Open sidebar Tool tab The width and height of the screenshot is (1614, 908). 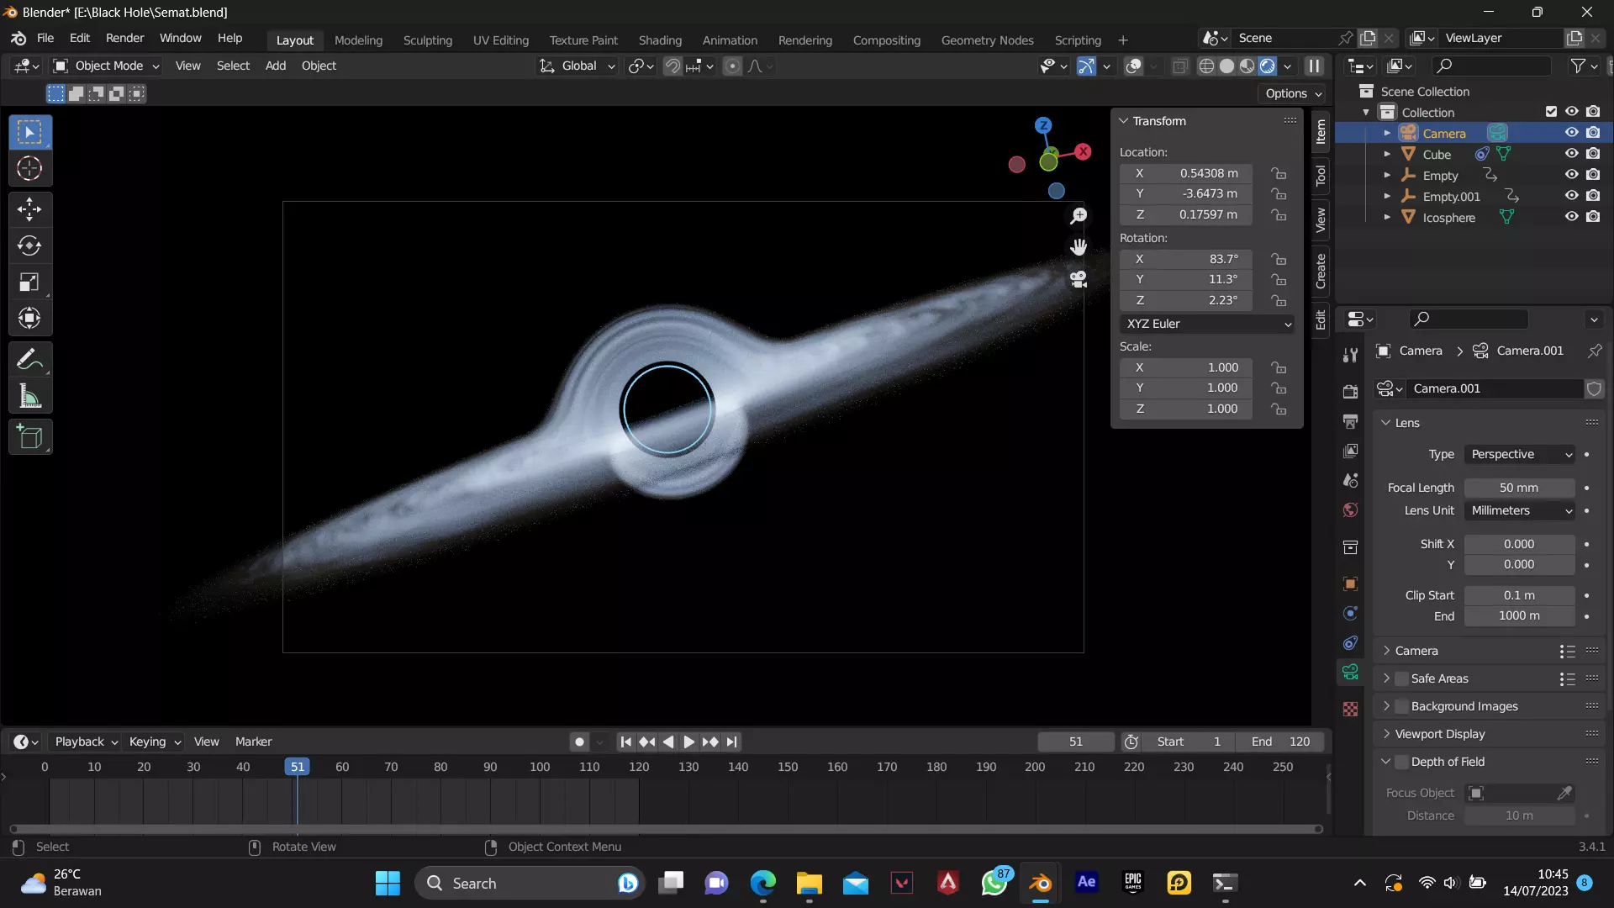[1321, 176]
